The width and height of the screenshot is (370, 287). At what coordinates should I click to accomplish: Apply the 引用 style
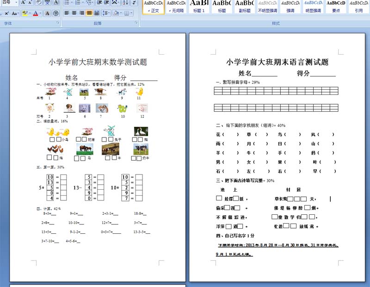point(359,7)
